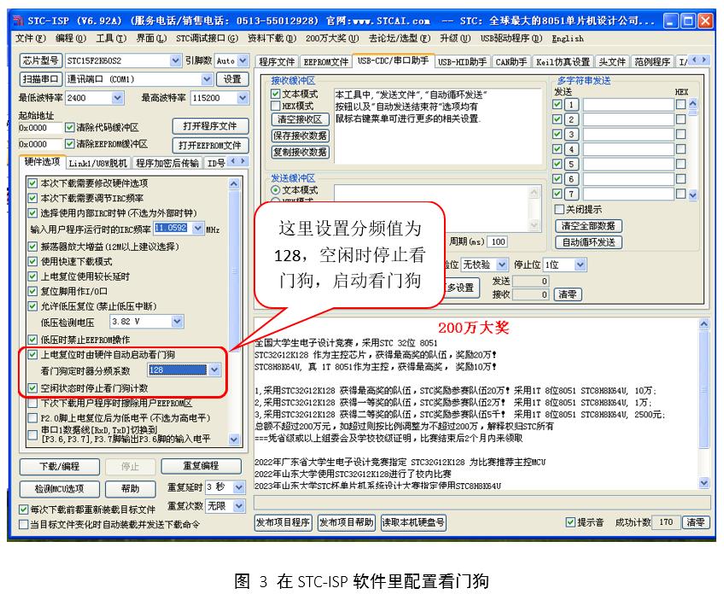The height and width of the screenshot is (594, 724).
Task: Toggle 本次下载需要修改硬件选项 checkbox
Action: coord(32,183)
